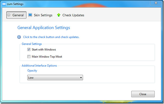Click the window X close button
164x104 pixels.
pos(156,3)
